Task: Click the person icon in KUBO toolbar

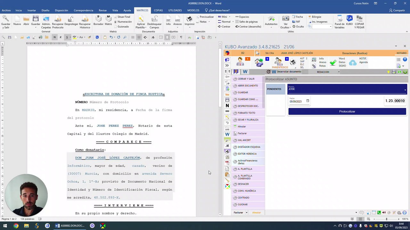Action: click(x=240, y=61)
